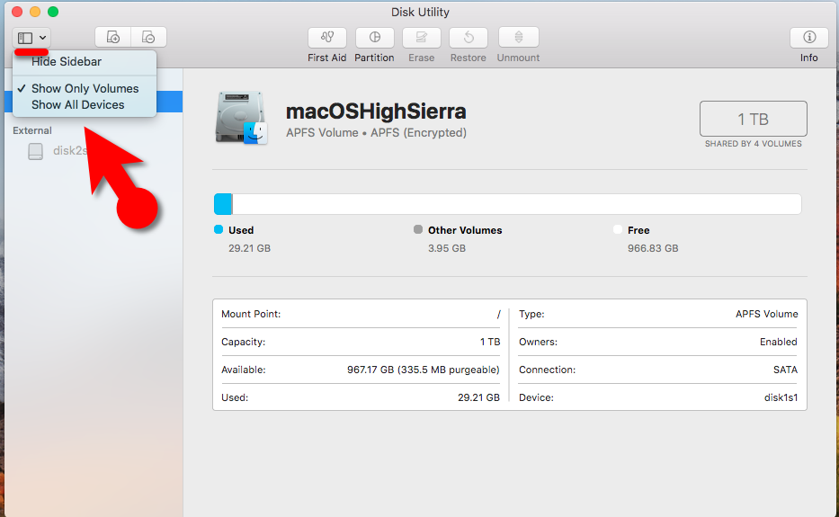The image size is (839, 517).
Task: Click the SHARED BY 4 VOLUMES label
Action: 754,144
